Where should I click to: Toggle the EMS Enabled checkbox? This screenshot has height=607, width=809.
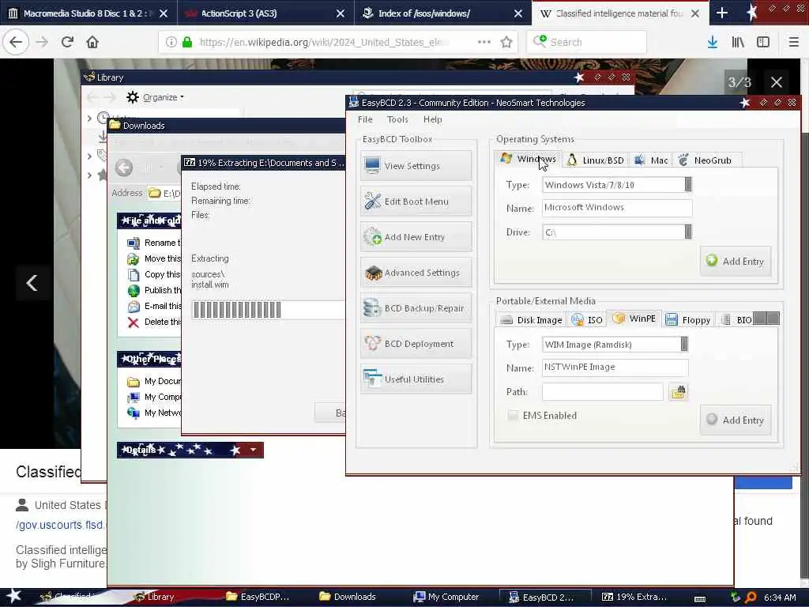point(513,416)
